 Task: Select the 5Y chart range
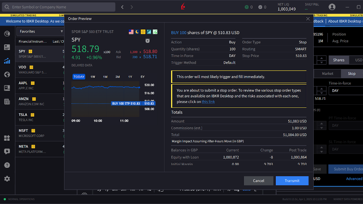coord(143,77)
